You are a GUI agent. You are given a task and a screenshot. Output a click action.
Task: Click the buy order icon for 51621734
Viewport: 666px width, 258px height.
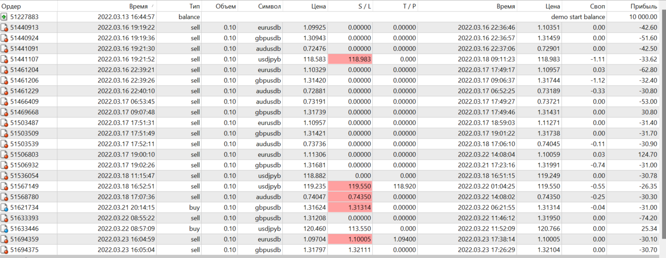click(x=4, y=208)
